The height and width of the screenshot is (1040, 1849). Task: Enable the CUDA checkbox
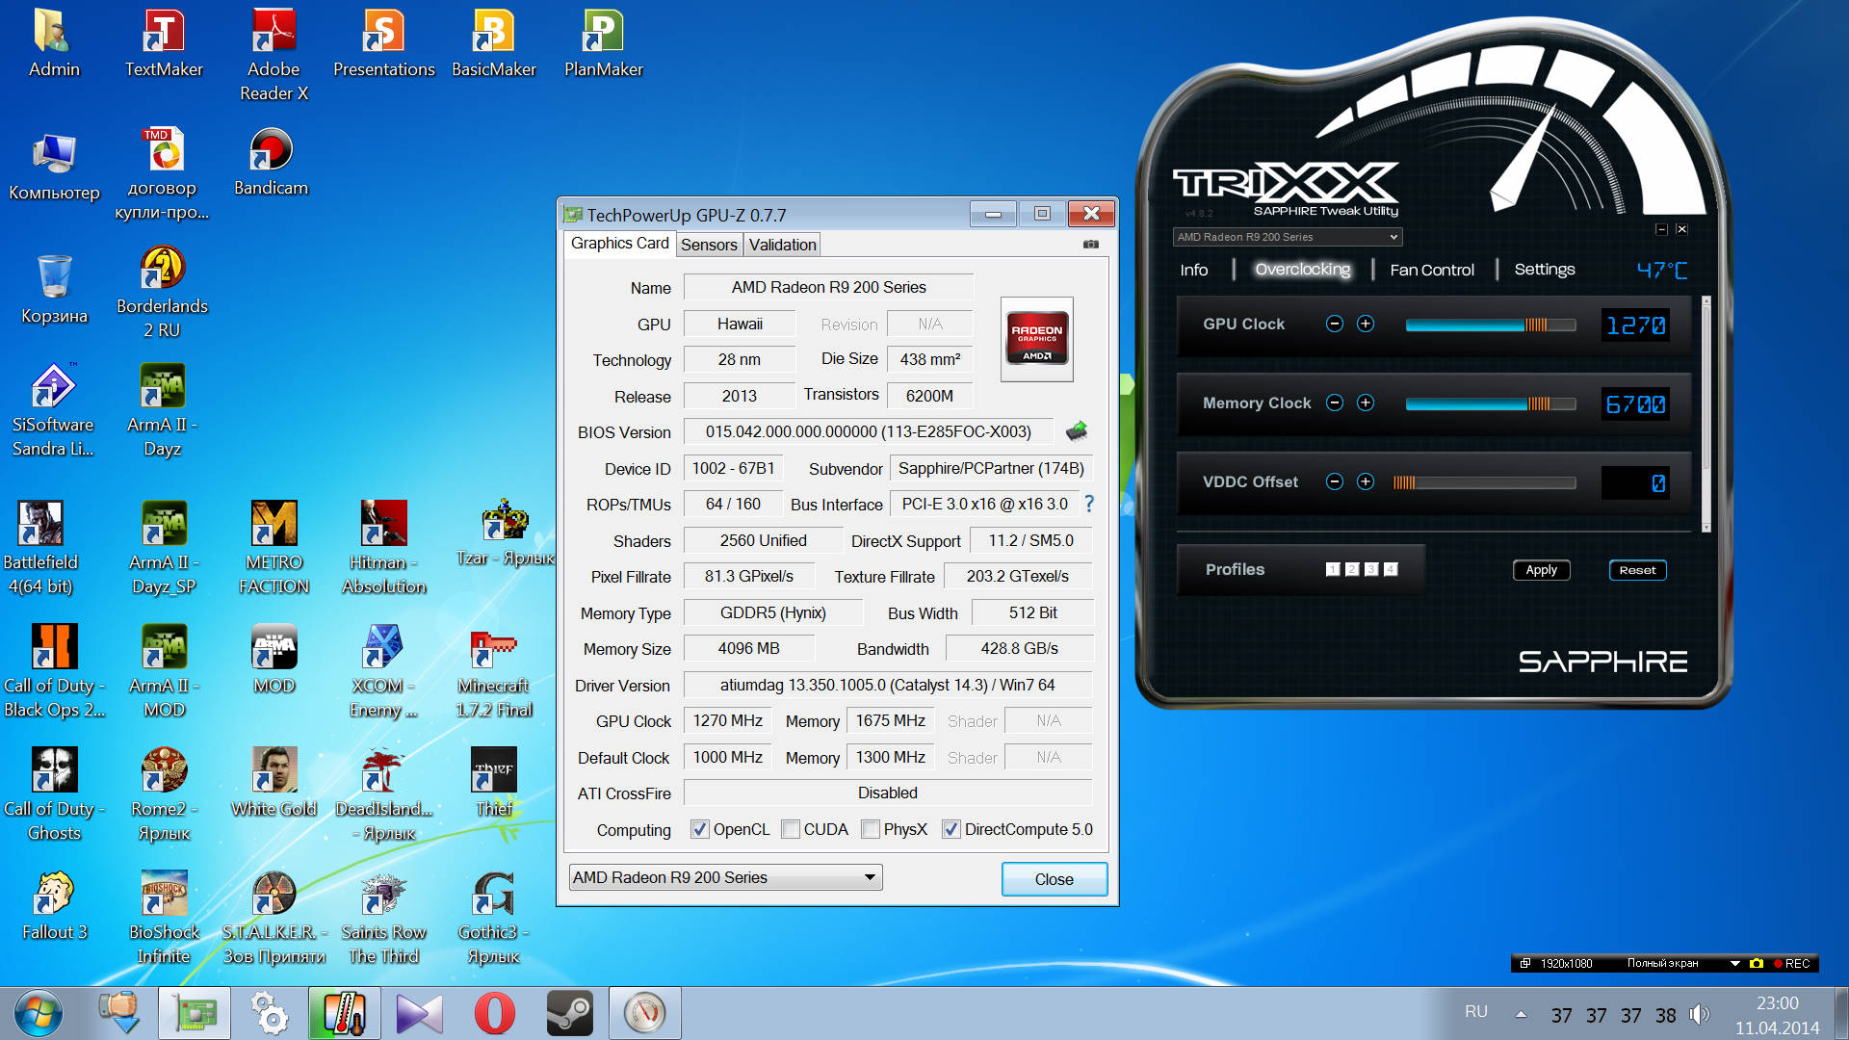(x=791, y=829)
